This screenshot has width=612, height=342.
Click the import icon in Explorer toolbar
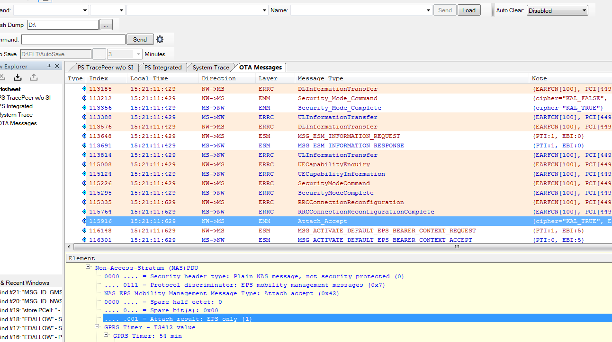pos(18,77)
